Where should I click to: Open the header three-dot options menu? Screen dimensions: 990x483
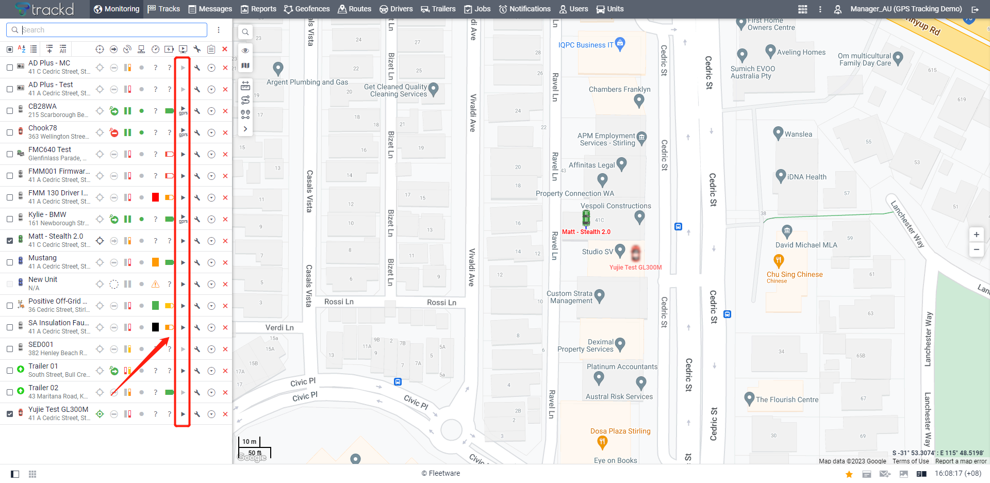click(x=820, y=9)
